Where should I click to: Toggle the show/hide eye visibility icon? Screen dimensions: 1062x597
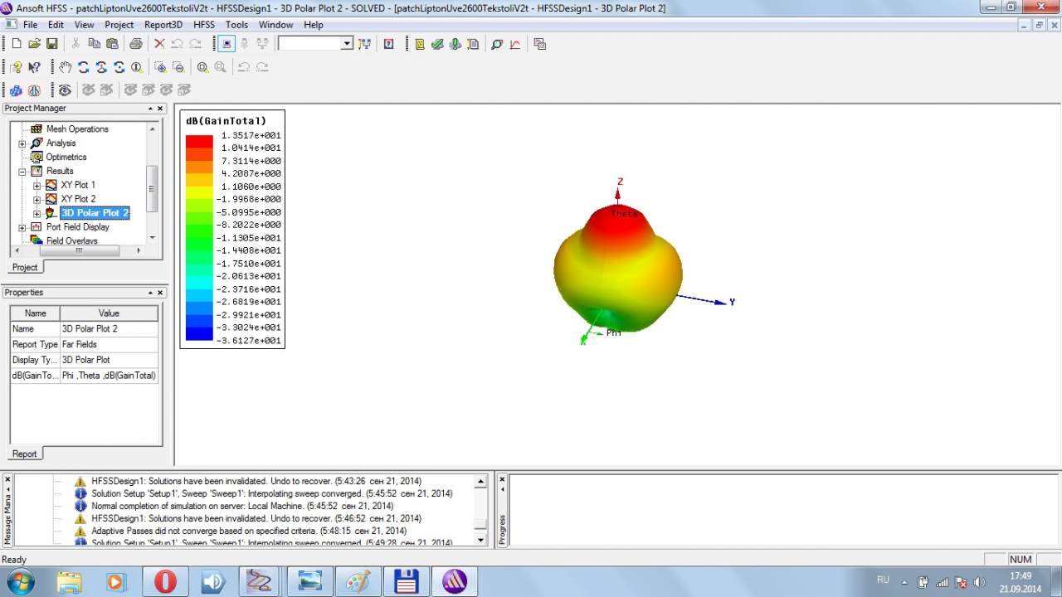[x=65, y=90]
